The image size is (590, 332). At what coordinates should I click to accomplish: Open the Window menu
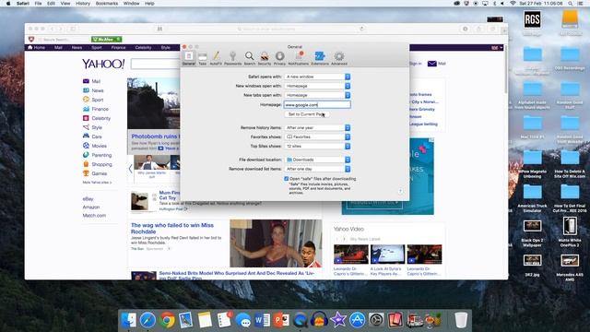(131, 4)
